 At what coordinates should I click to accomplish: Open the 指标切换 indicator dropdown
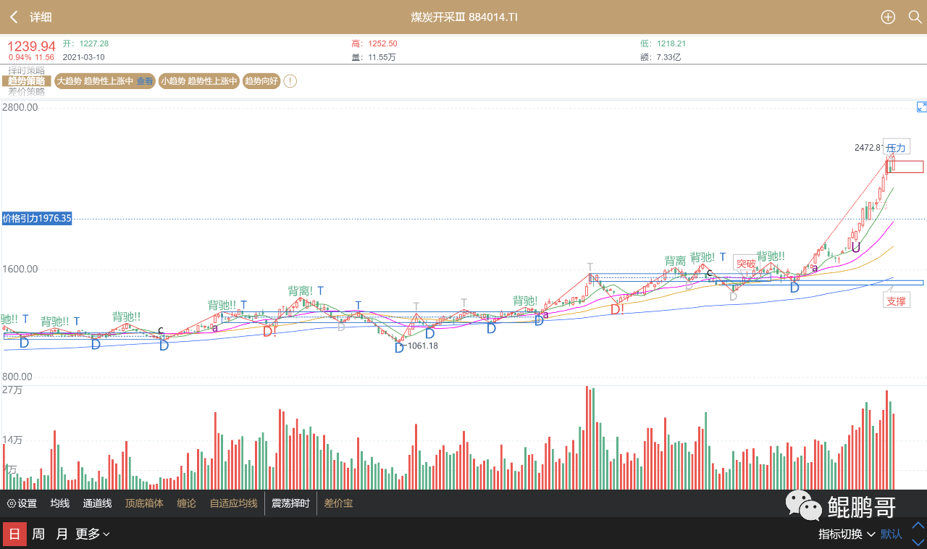pyautogui.click(x=846, y=534)
